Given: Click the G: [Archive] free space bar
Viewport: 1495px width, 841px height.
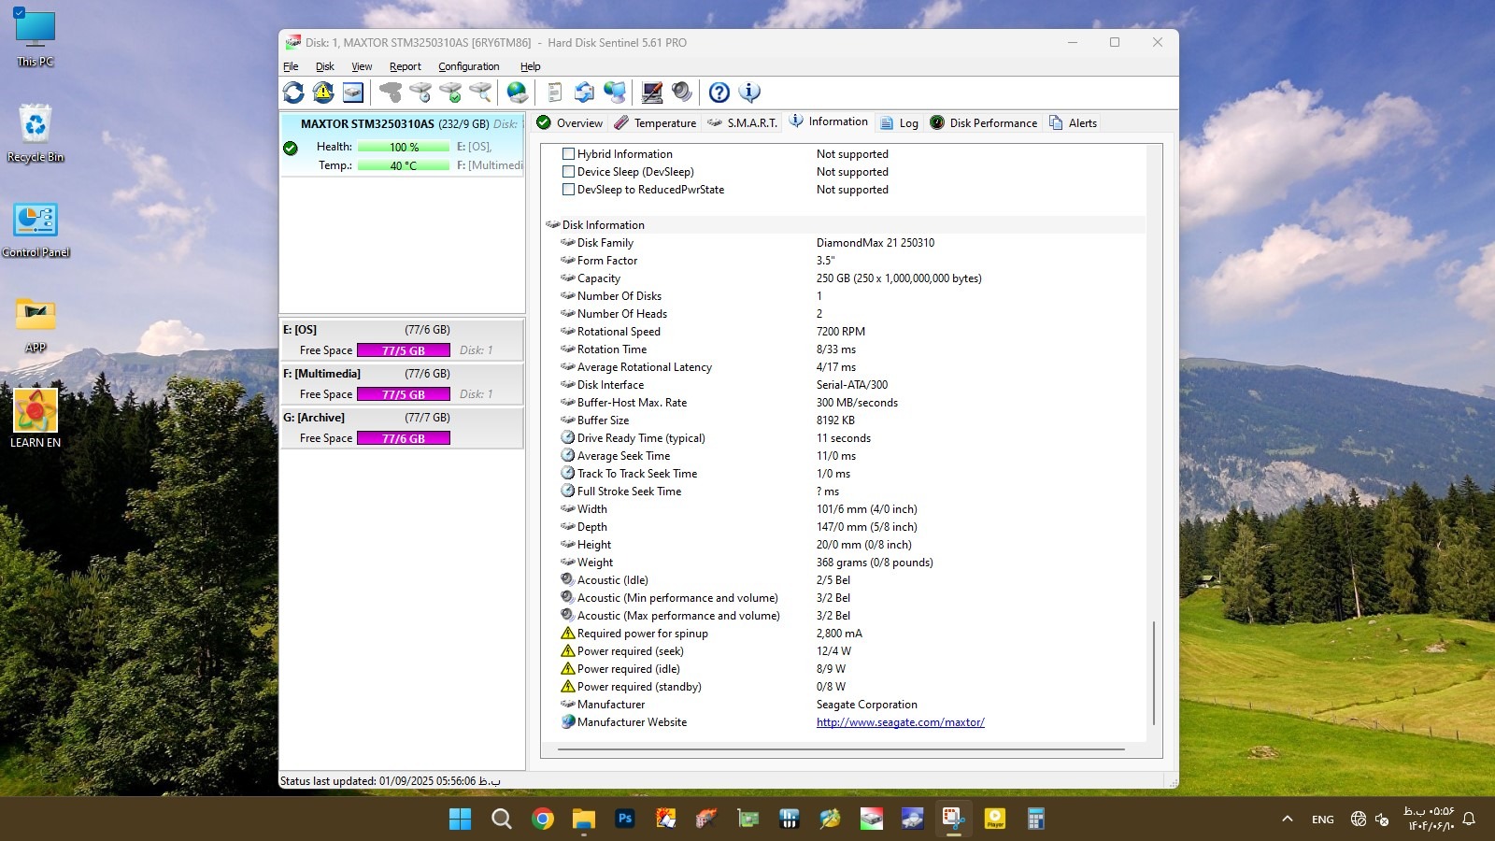Looking at the screenshot, I should point(404,438).
